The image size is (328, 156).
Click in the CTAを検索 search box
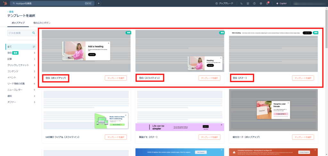[x=19, y=33]
